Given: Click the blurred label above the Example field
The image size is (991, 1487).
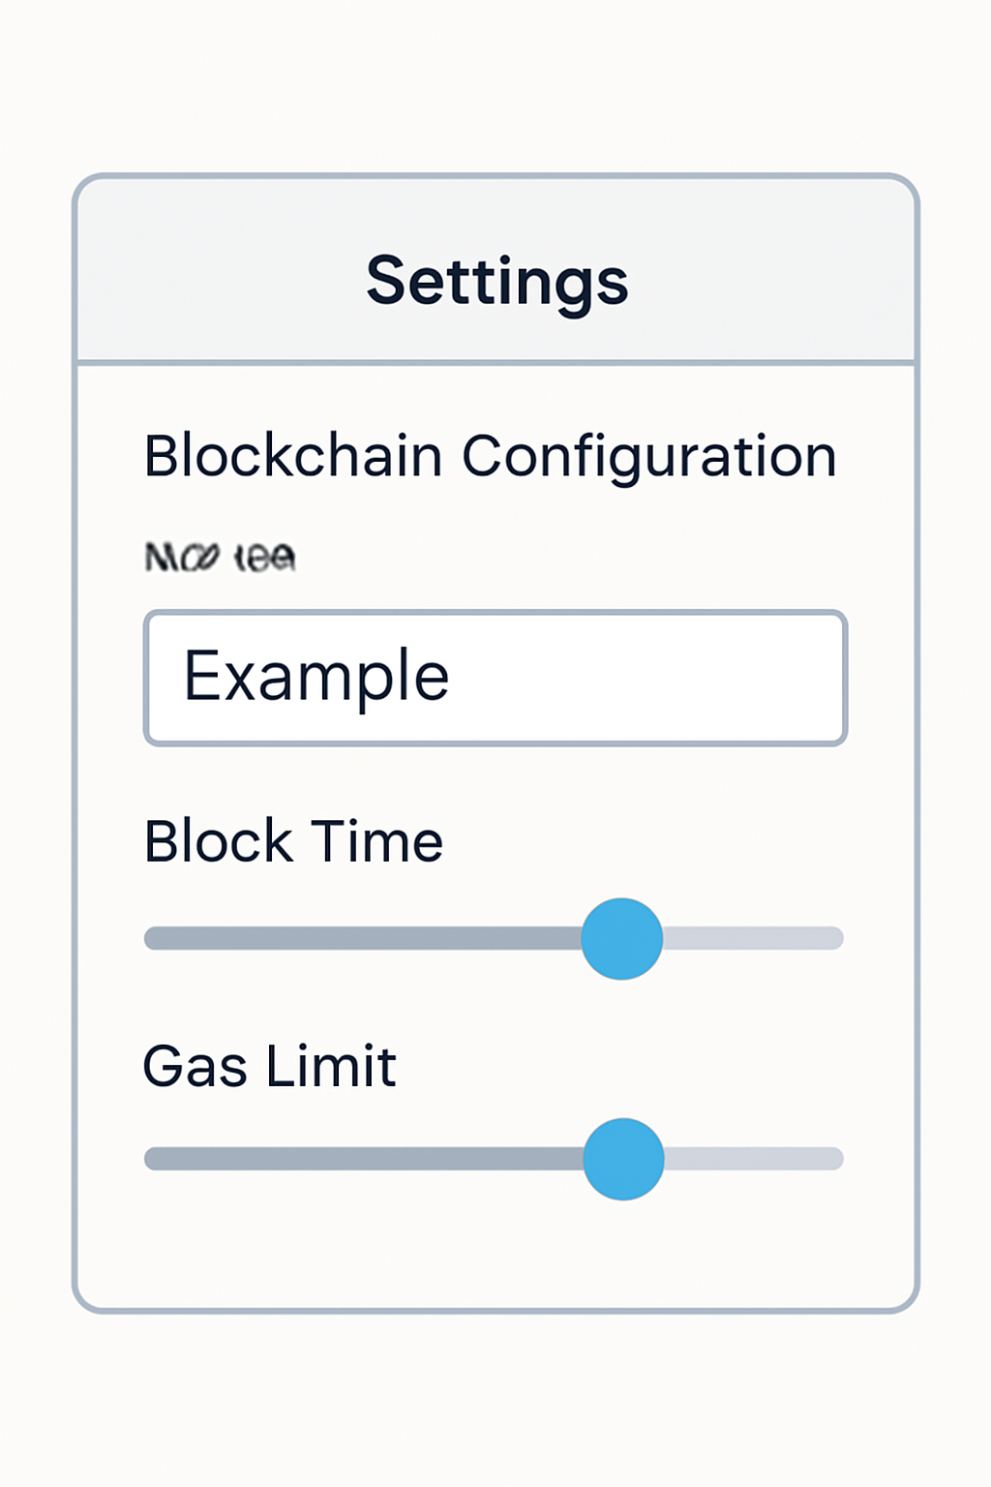Looking at the screenshot, I should (x=220, y=558).
